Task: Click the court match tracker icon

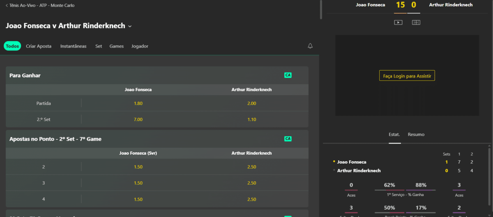Action: point(416,23)
